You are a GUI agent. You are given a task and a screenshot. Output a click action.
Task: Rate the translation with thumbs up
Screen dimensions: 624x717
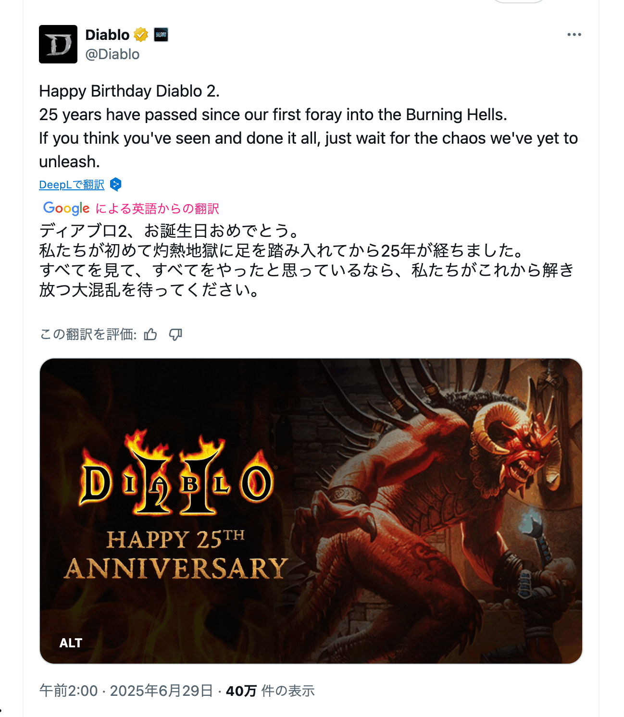tap(150, 334)
